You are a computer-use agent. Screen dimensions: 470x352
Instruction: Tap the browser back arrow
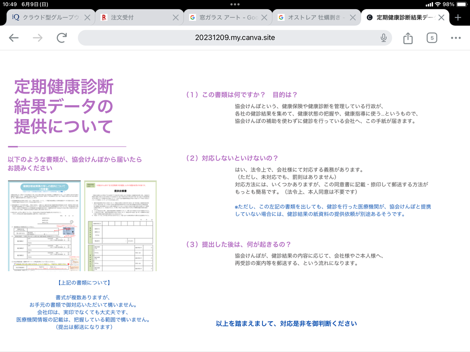[x=14, y=38]
